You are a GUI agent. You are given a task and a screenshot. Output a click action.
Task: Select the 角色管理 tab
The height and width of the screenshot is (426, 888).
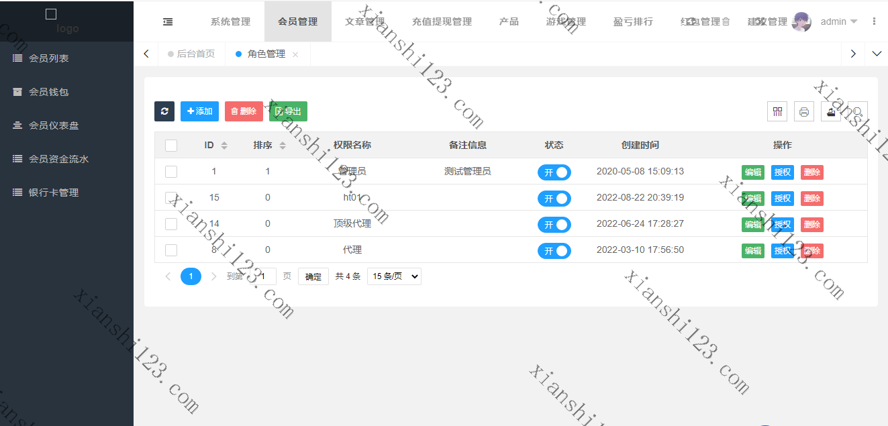(x=266, y=54)
